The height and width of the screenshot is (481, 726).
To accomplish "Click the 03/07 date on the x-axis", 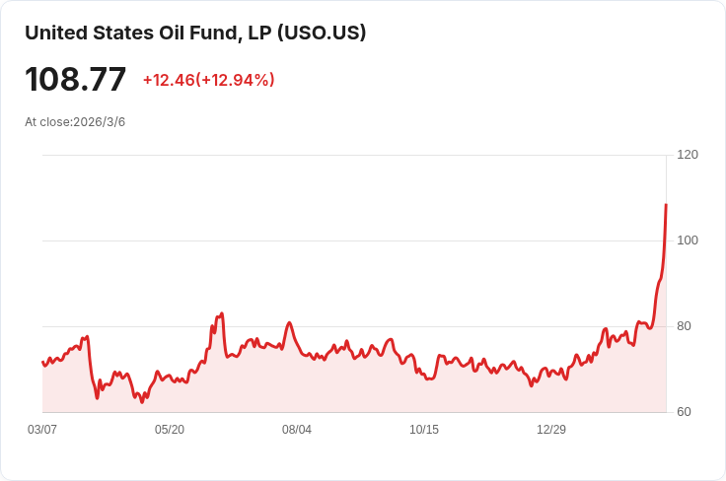I will [x=42, y=430].
